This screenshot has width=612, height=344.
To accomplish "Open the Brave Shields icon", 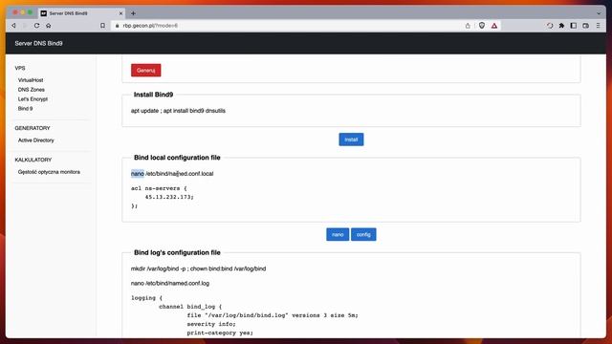I will [x=482, y=26].
